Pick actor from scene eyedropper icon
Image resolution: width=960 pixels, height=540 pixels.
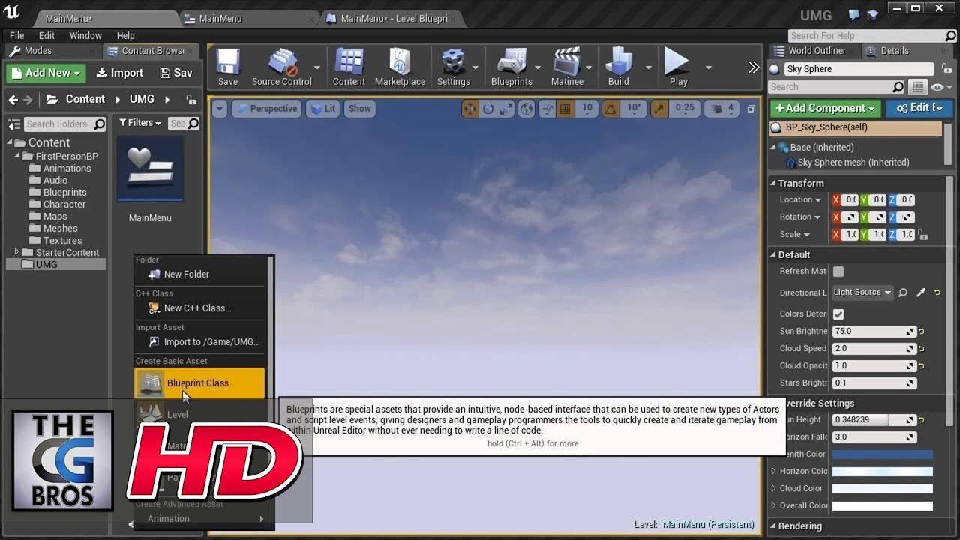pos(921,292)
